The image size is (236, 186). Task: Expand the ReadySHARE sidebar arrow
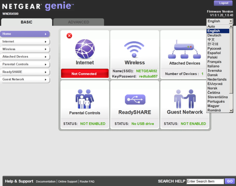(46, 72)
